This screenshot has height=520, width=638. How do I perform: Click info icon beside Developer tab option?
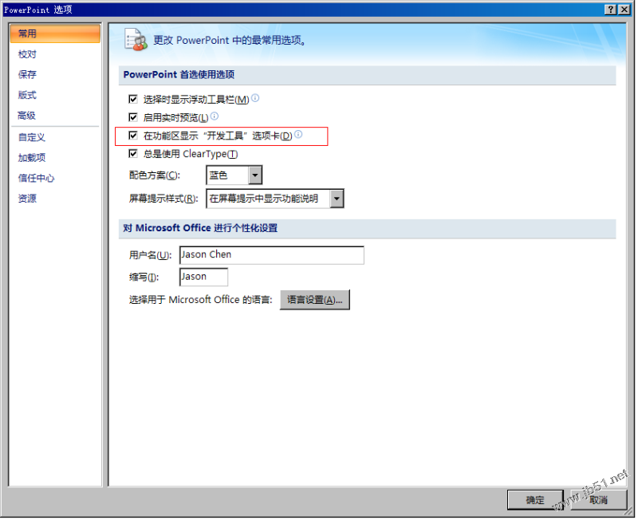pos(298,135)
